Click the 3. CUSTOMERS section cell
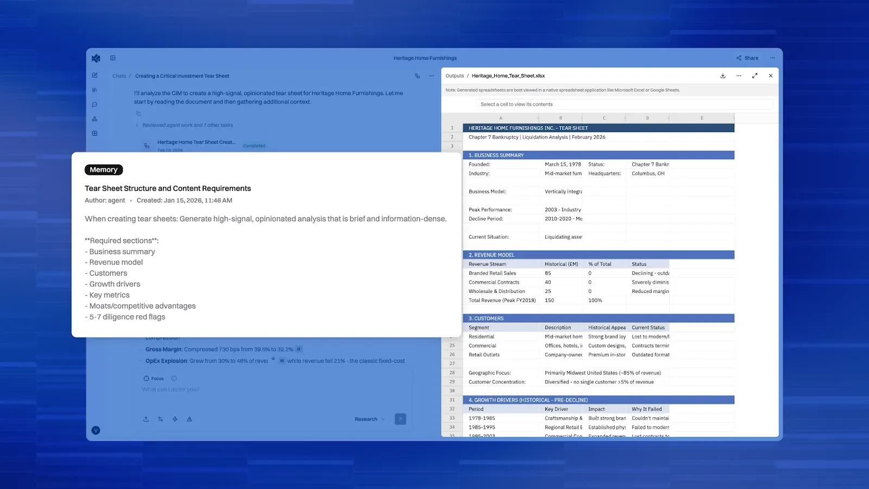This screenshot has width=869, height=489. (599, 318)
